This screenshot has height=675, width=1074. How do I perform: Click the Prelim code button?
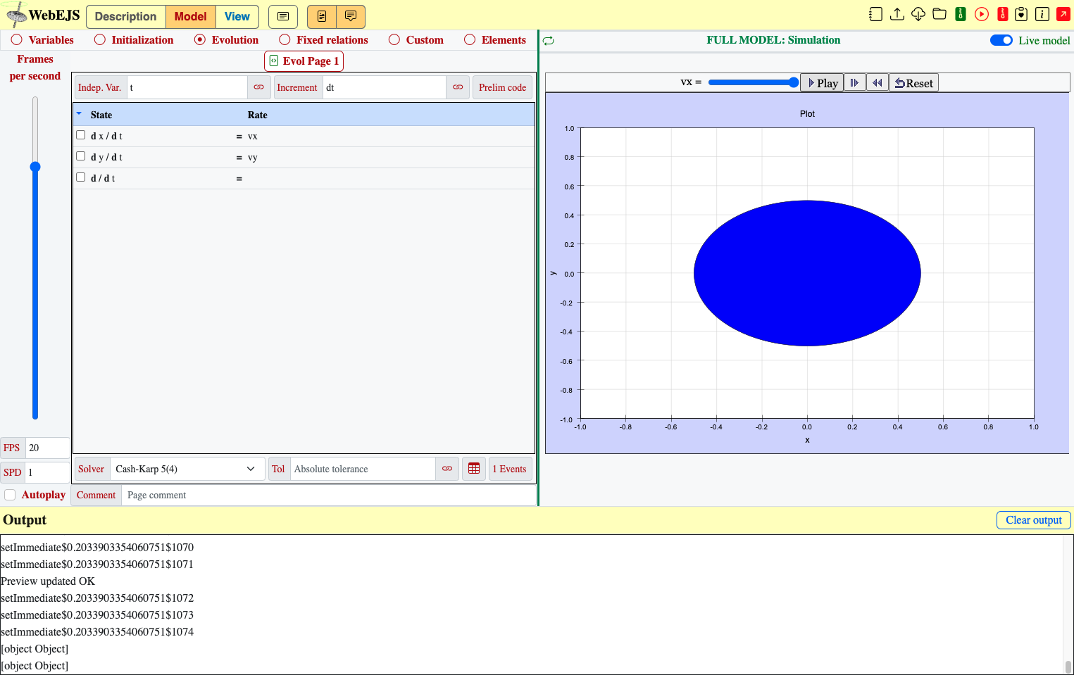pos(503,87)
